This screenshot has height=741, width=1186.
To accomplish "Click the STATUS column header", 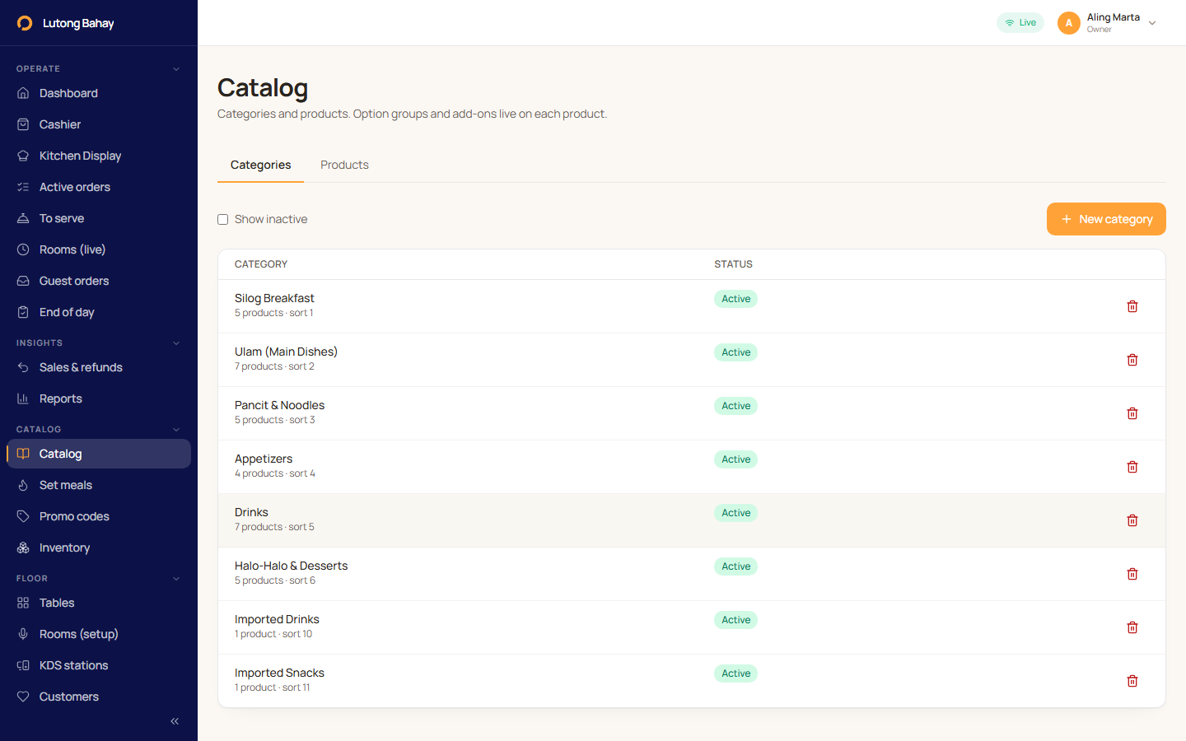I will (733, 264).
